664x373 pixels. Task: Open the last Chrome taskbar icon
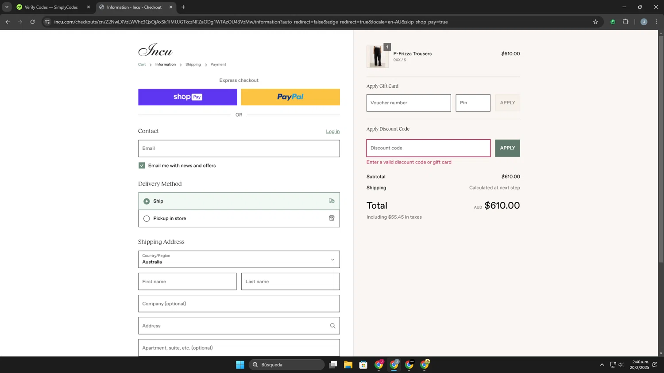click(425, 365)
